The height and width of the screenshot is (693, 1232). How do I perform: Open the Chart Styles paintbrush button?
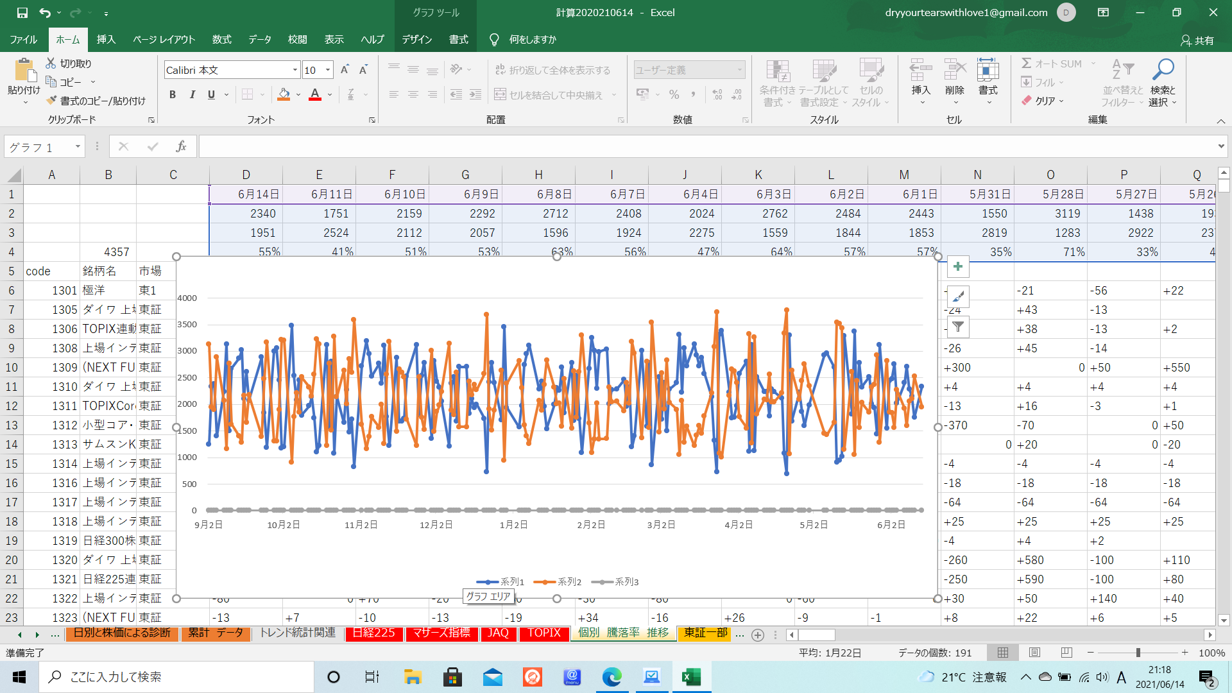tap(957, 297)
